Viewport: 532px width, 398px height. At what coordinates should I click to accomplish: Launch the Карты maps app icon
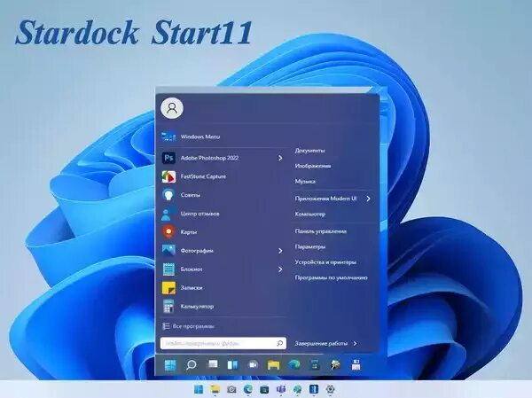pyautogui.click(x=168, y=232)
